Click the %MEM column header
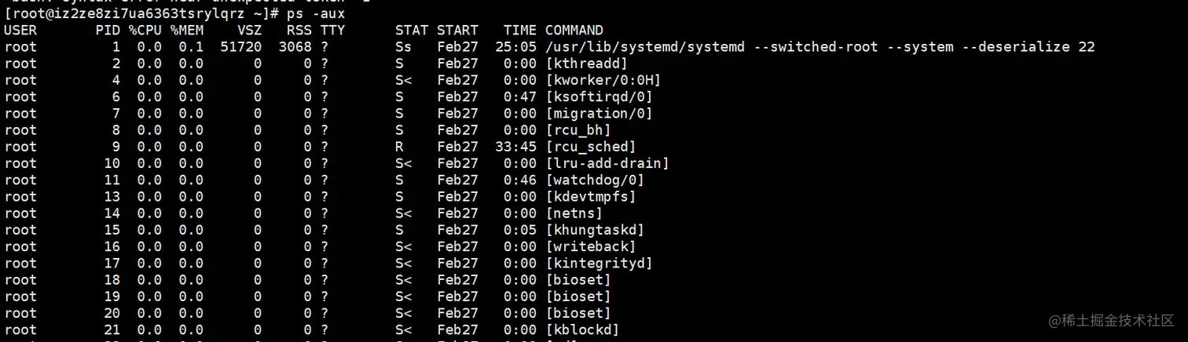 click(x=186, y=31)
